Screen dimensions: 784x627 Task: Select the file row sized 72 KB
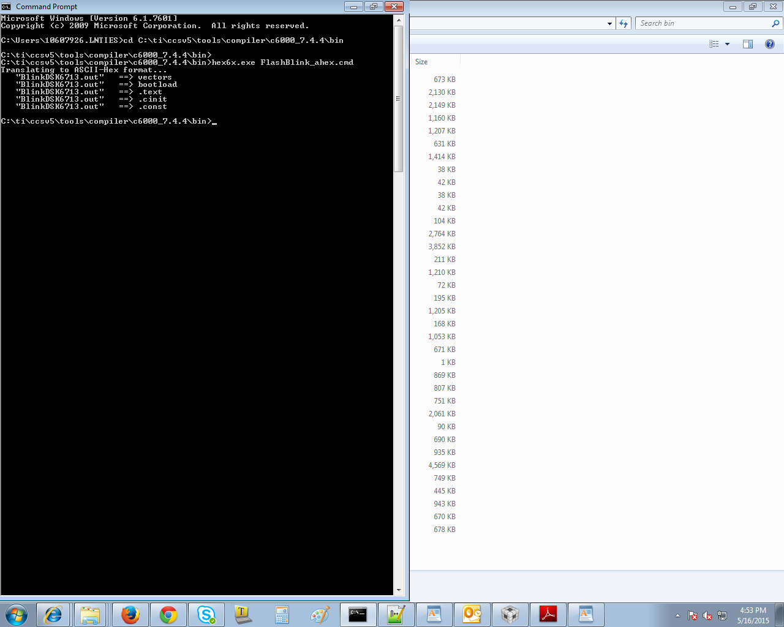(x=446, y=285)
